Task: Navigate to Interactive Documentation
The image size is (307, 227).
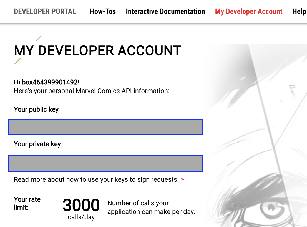Action: 165,11
